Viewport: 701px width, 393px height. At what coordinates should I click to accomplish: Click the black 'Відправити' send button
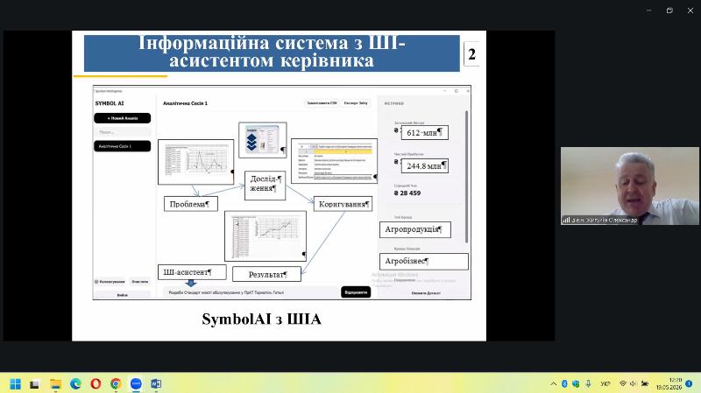tap(356, 292)
